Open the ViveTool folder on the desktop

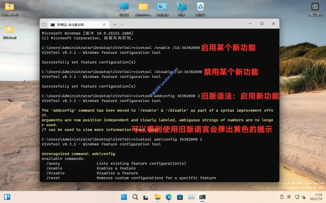click(9, 30)
